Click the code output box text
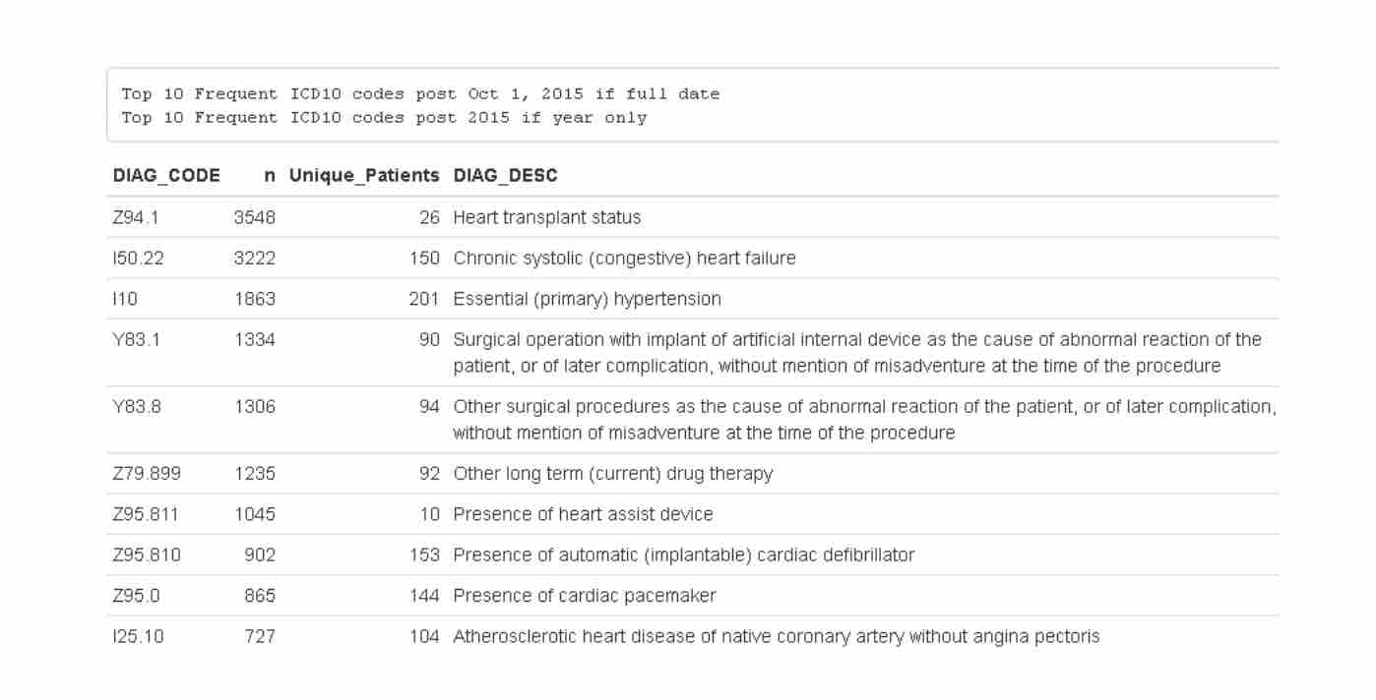This screenshot has width=1376, height=700. click(420, 106)
